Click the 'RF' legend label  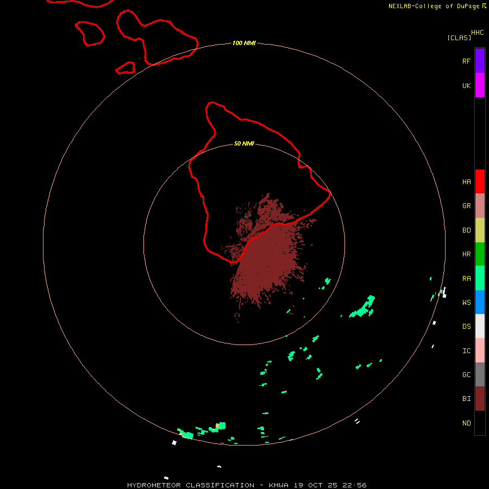point(466,61)
